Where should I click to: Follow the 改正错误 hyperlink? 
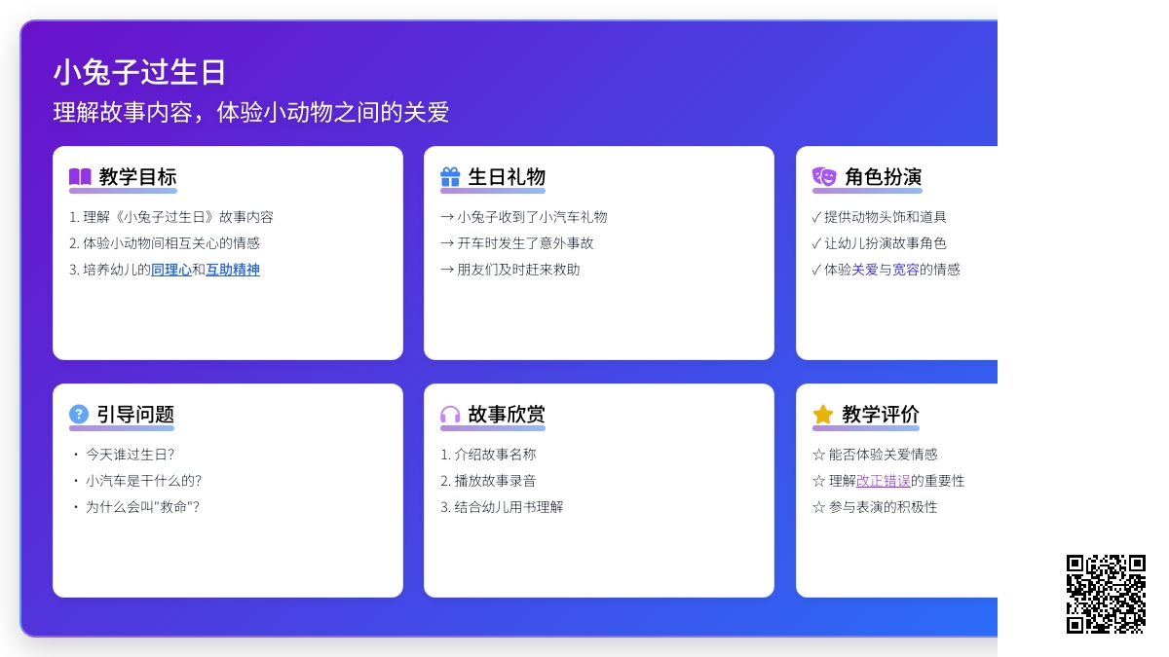(x=884, y=481)
